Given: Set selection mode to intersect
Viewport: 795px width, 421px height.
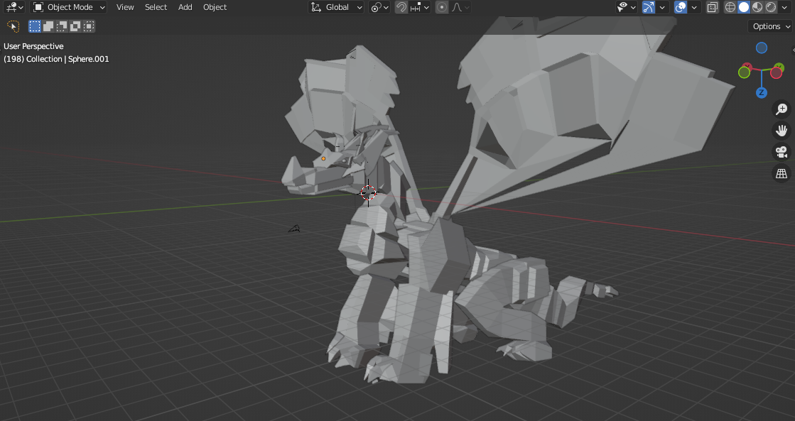Looking at the screenshot, I should (x=89, y=26).
